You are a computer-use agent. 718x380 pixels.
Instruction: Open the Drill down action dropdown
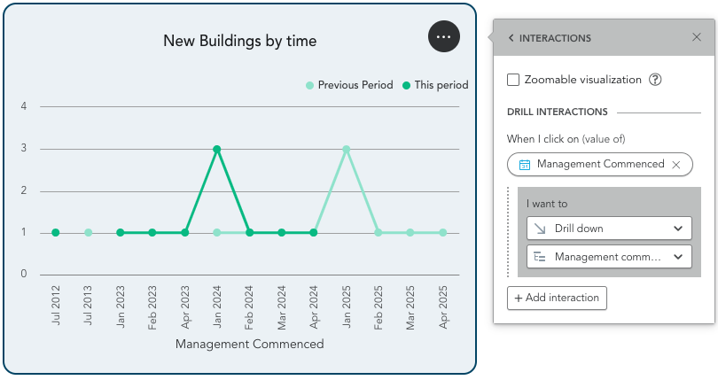tap(609, 229)
